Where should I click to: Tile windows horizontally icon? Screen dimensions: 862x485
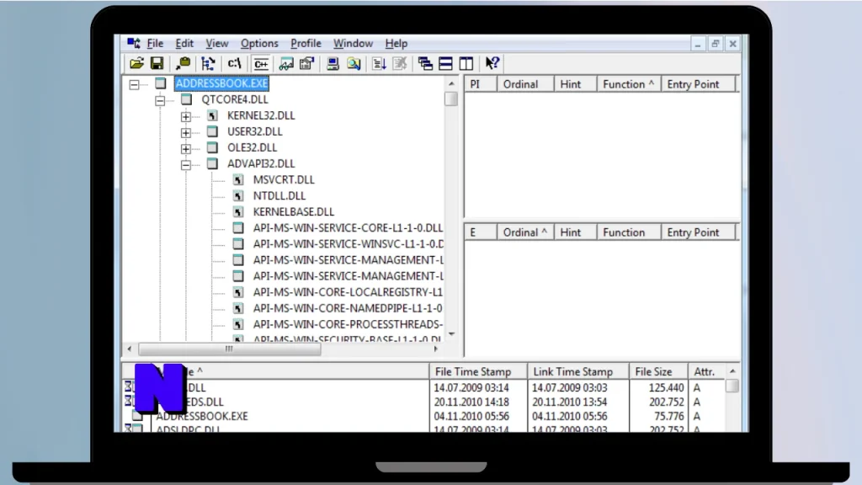[445, 63]
